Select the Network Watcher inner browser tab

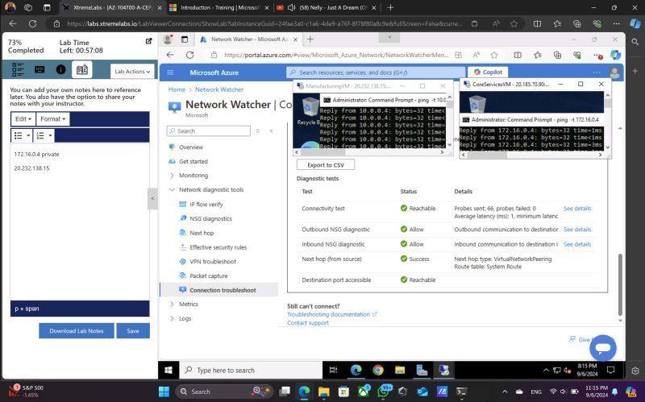click(249, 39)
